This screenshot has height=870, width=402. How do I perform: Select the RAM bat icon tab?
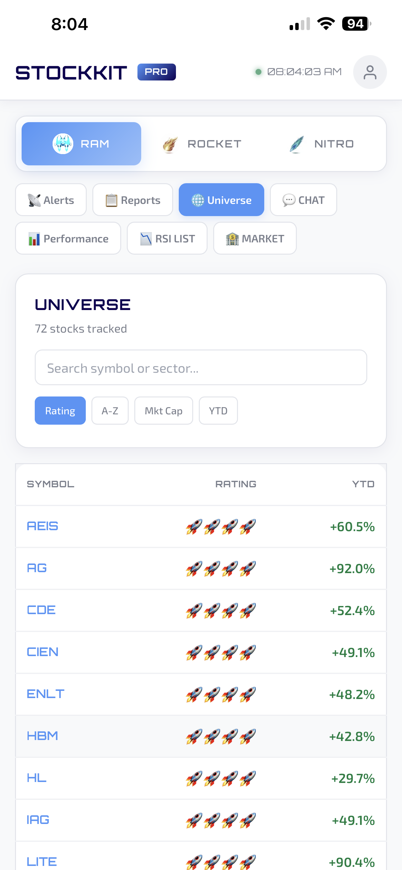63,143
